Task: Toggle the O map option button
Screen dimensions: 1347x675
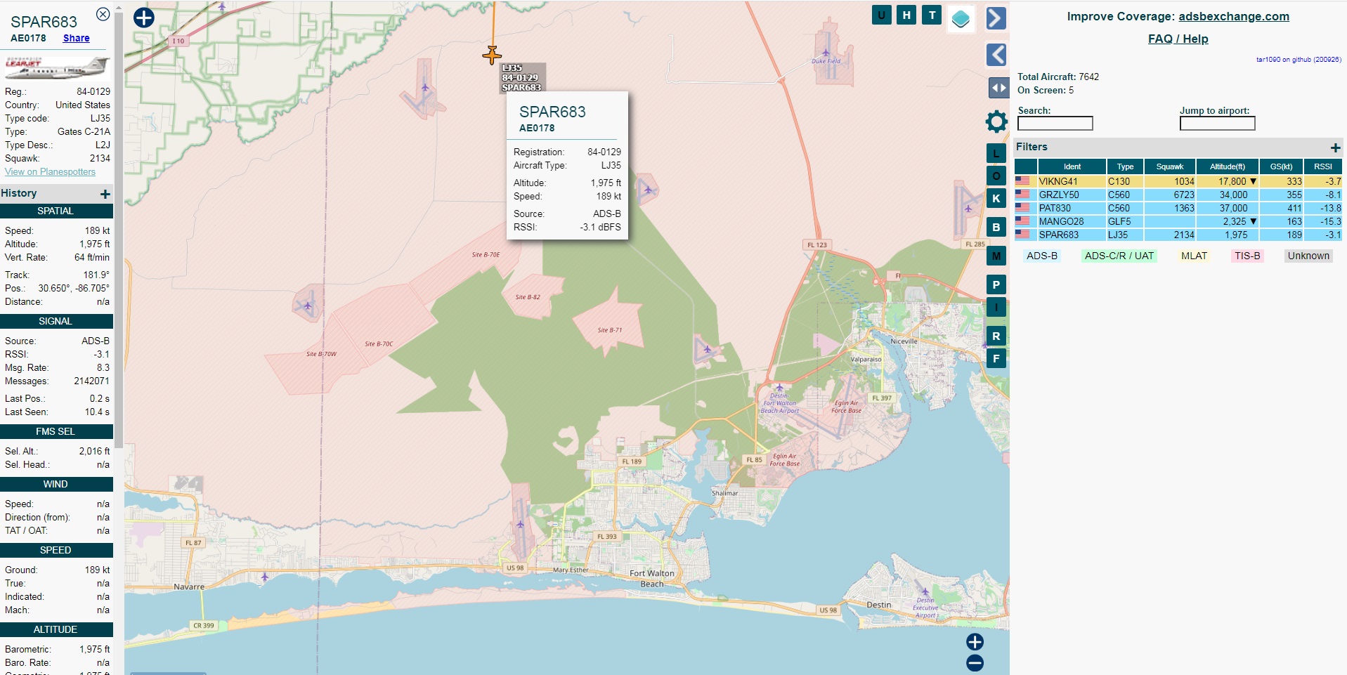Action: [996, 176]
